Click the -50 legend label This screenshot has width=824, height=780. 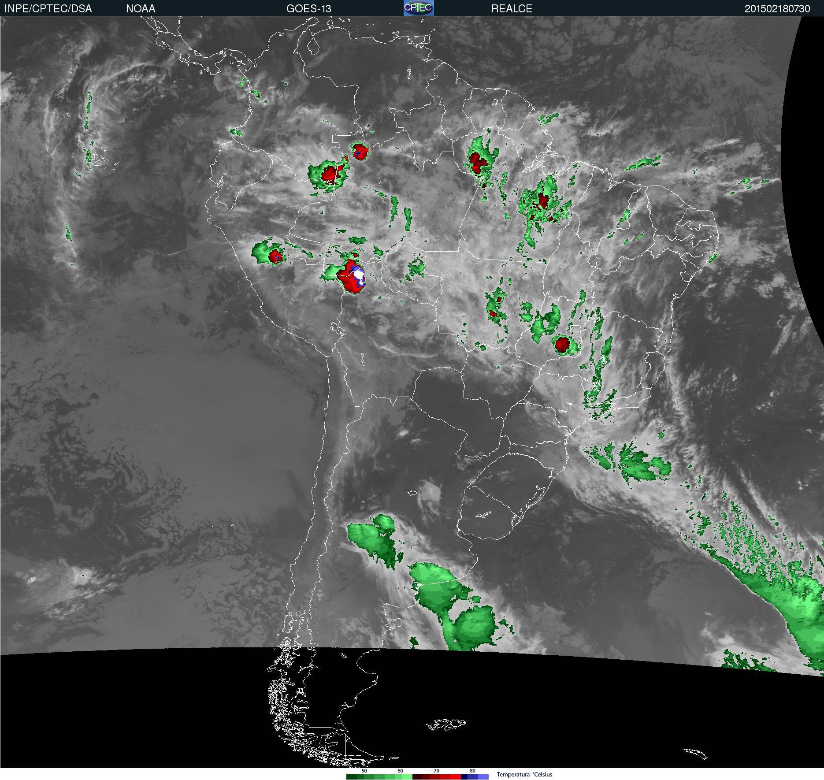tap(363, 771)
